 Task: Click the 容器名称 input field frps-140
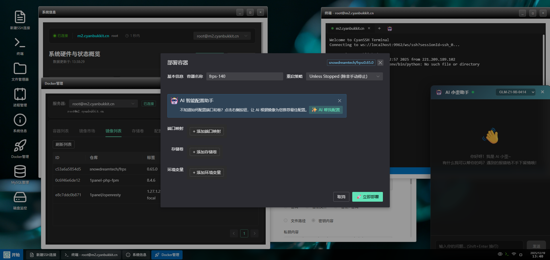click(245, 76)
